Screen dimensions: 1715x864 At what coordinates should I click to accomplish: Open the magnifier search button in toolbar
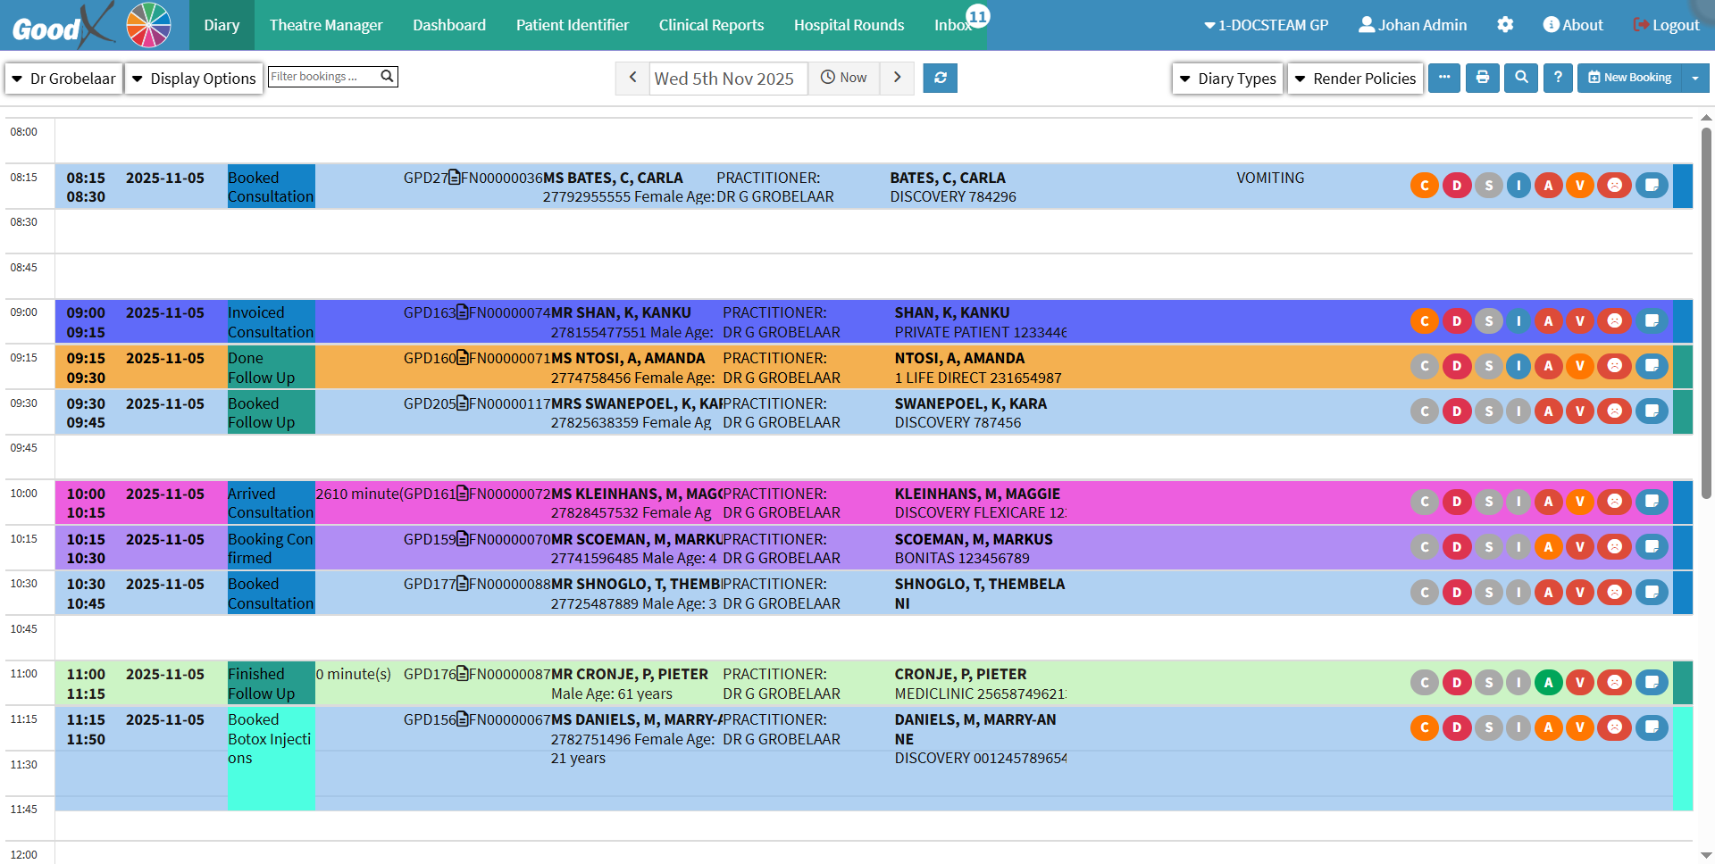[1521, 79]
